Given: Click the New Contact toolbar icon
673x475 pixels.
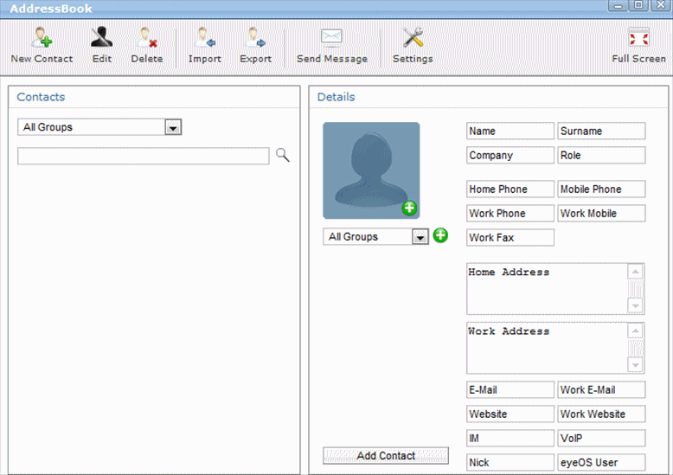Looking at the screenshot, I should tap(42, 39).
